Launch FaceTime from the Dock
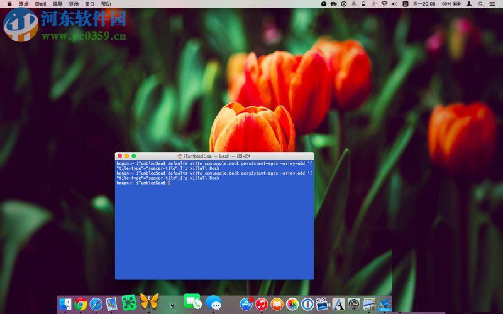 (x=192, y=301)
